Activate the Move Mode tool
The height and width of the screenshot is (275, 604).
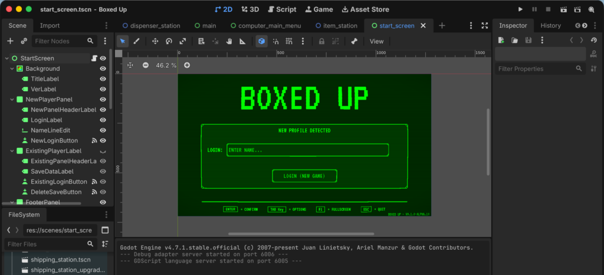pyautogui.click(x=155, y=41)
